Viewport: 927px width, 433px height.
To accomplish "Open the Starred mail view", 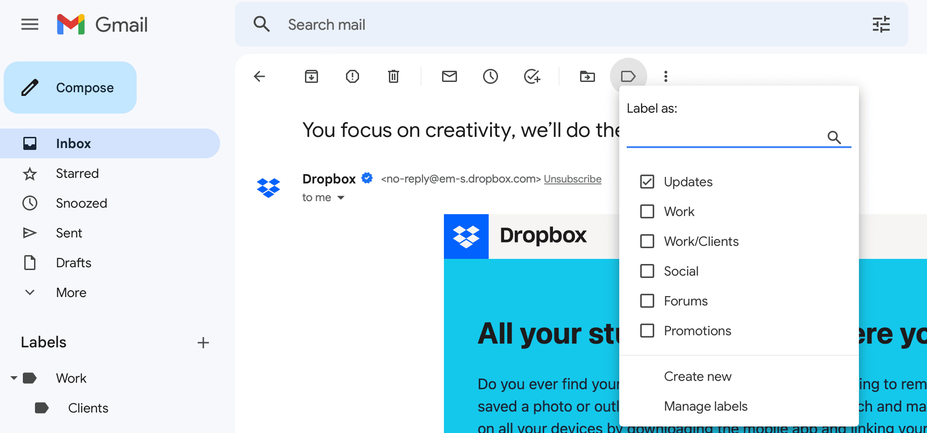I will coord(77,173).
